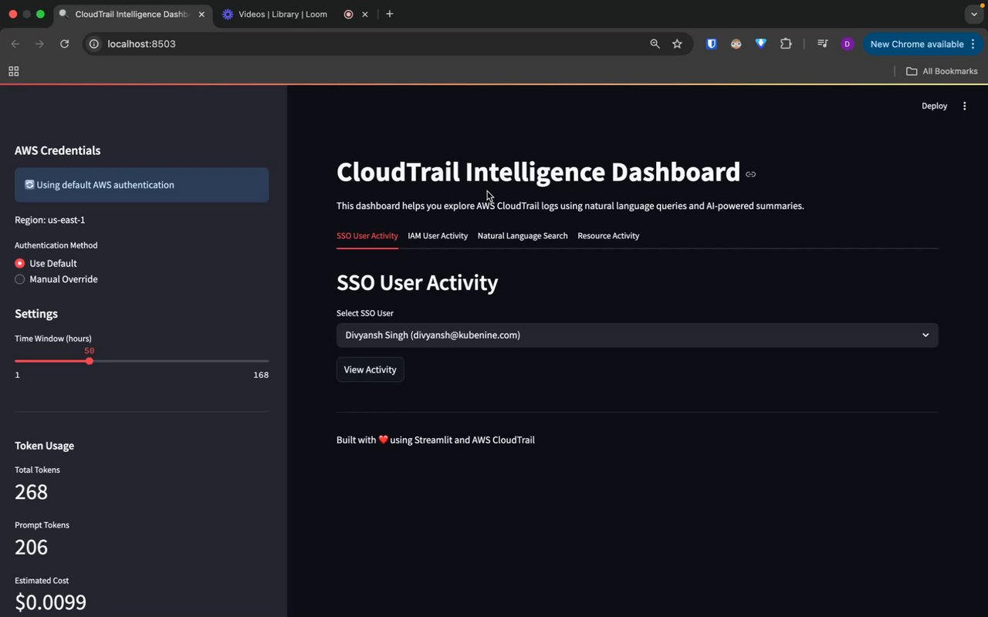Viewport: 988px width, 617px height.
Task: Click the Deploy button
Action: tap(934, 106)
